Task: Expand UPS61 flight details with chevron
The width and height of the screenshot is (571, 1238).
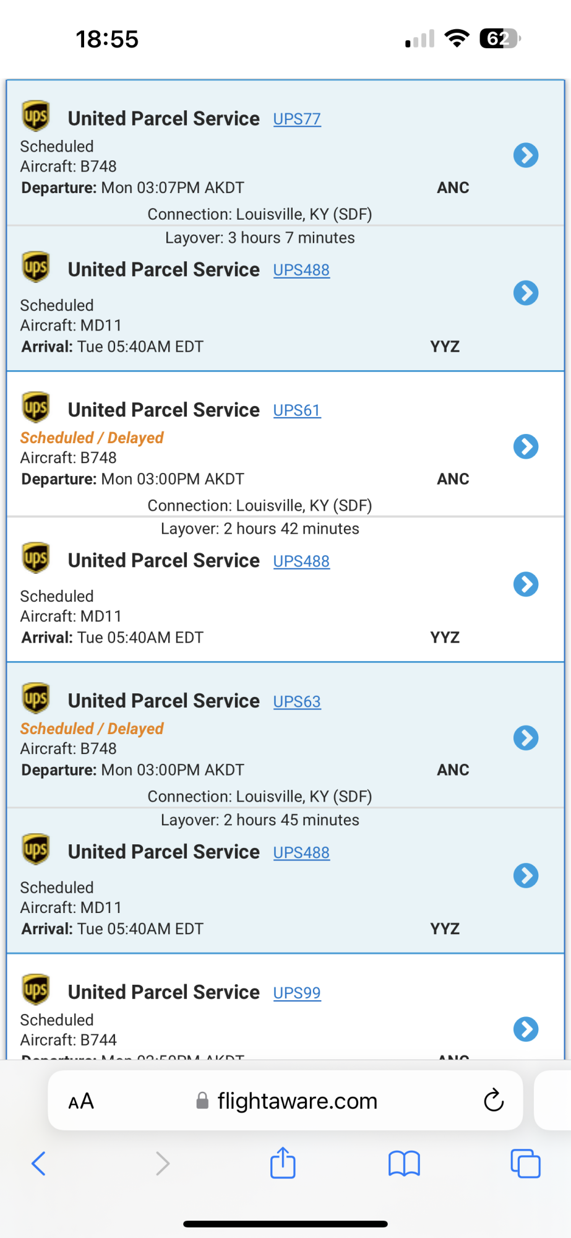Action: [526, 446]
